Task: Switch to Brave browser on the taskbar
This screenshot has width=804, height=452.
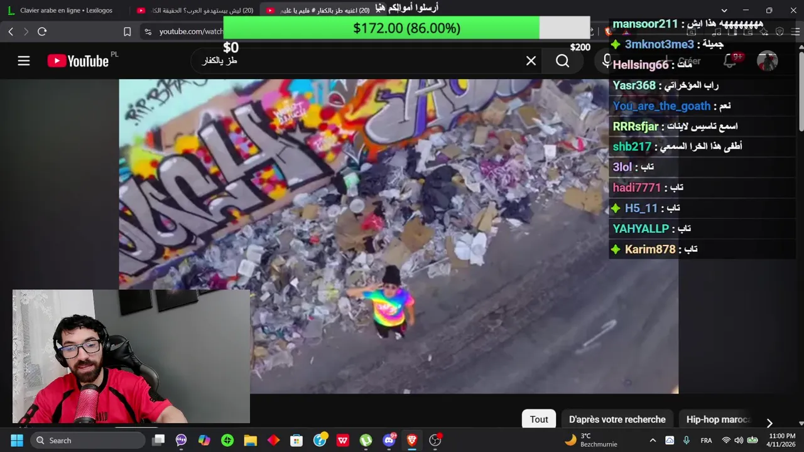Action: (412, 441)
